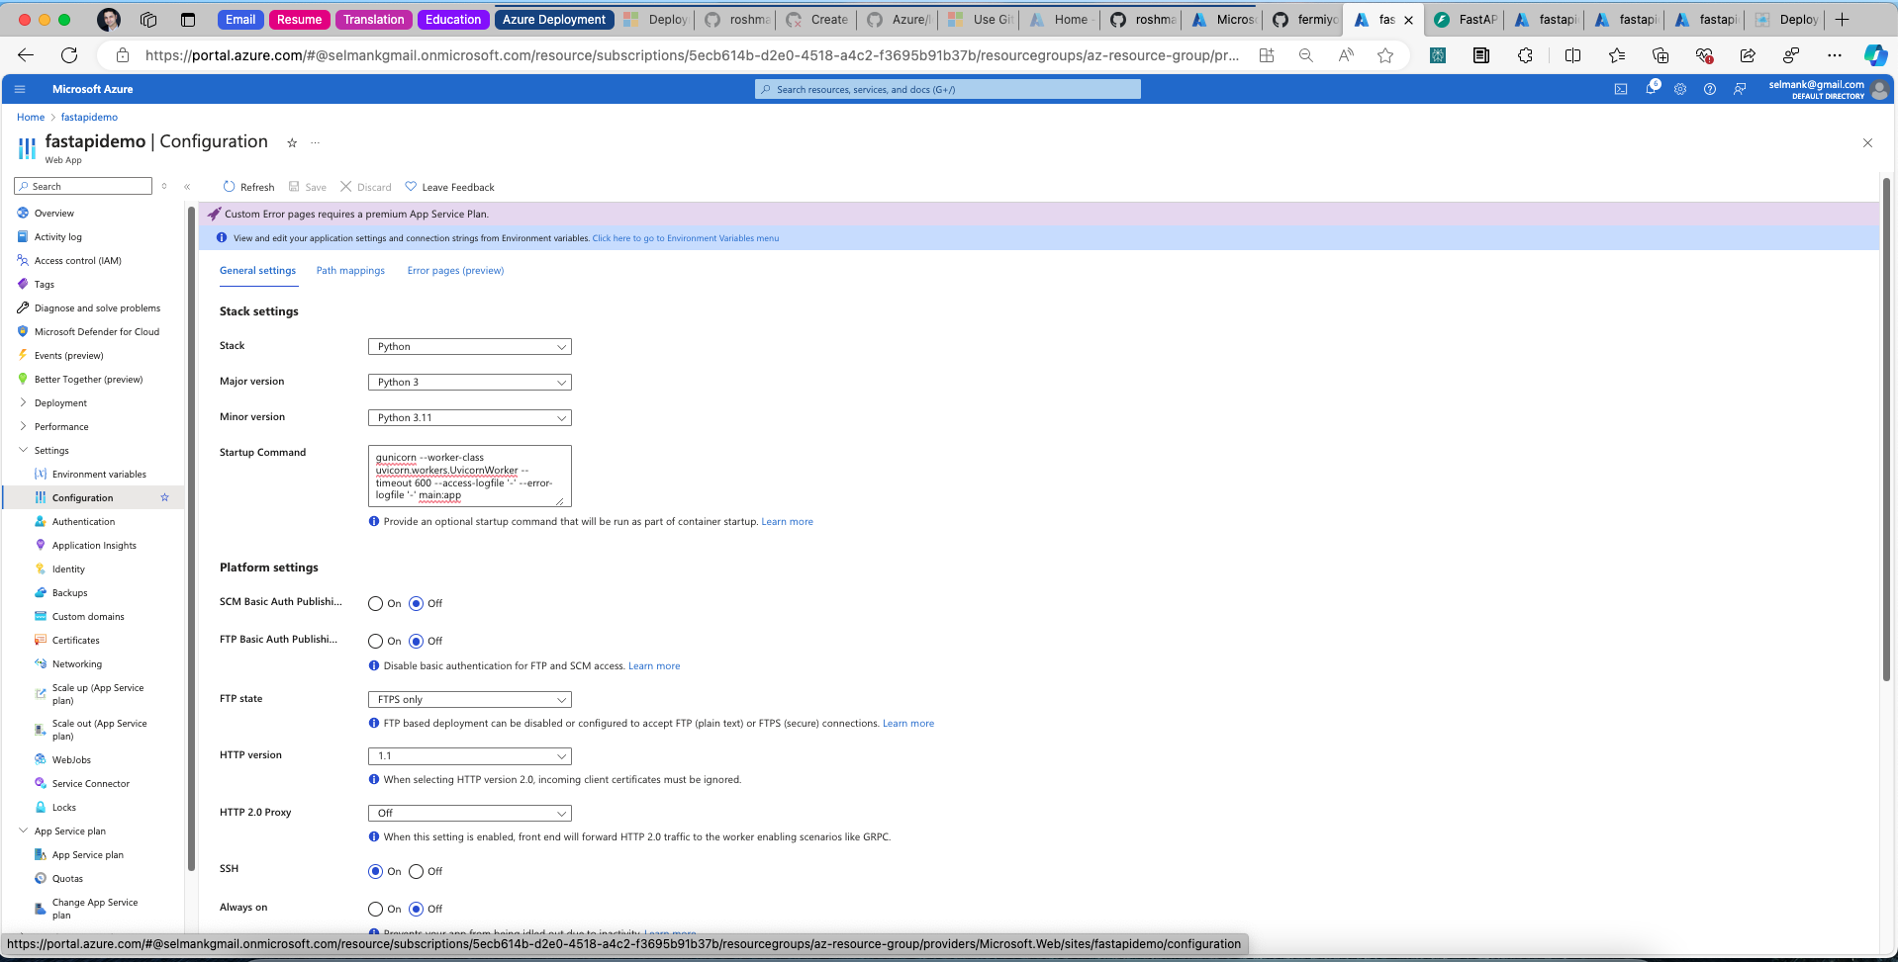This screenshot has height=962, width=1898.
Task: Open the Azure portal hamburger menu
Action: coord(19,89)
